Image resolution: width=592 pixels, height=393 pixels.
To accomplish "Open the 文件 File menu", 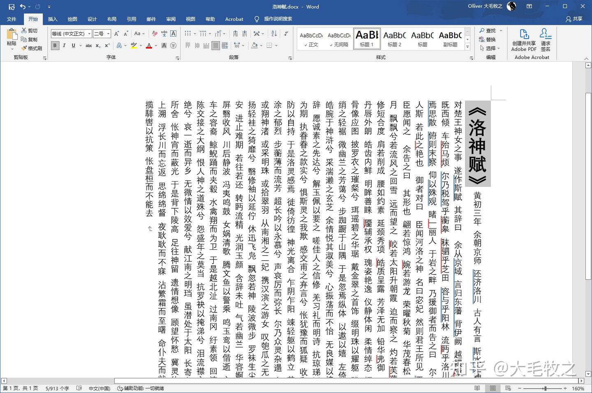I will point(12,19).
